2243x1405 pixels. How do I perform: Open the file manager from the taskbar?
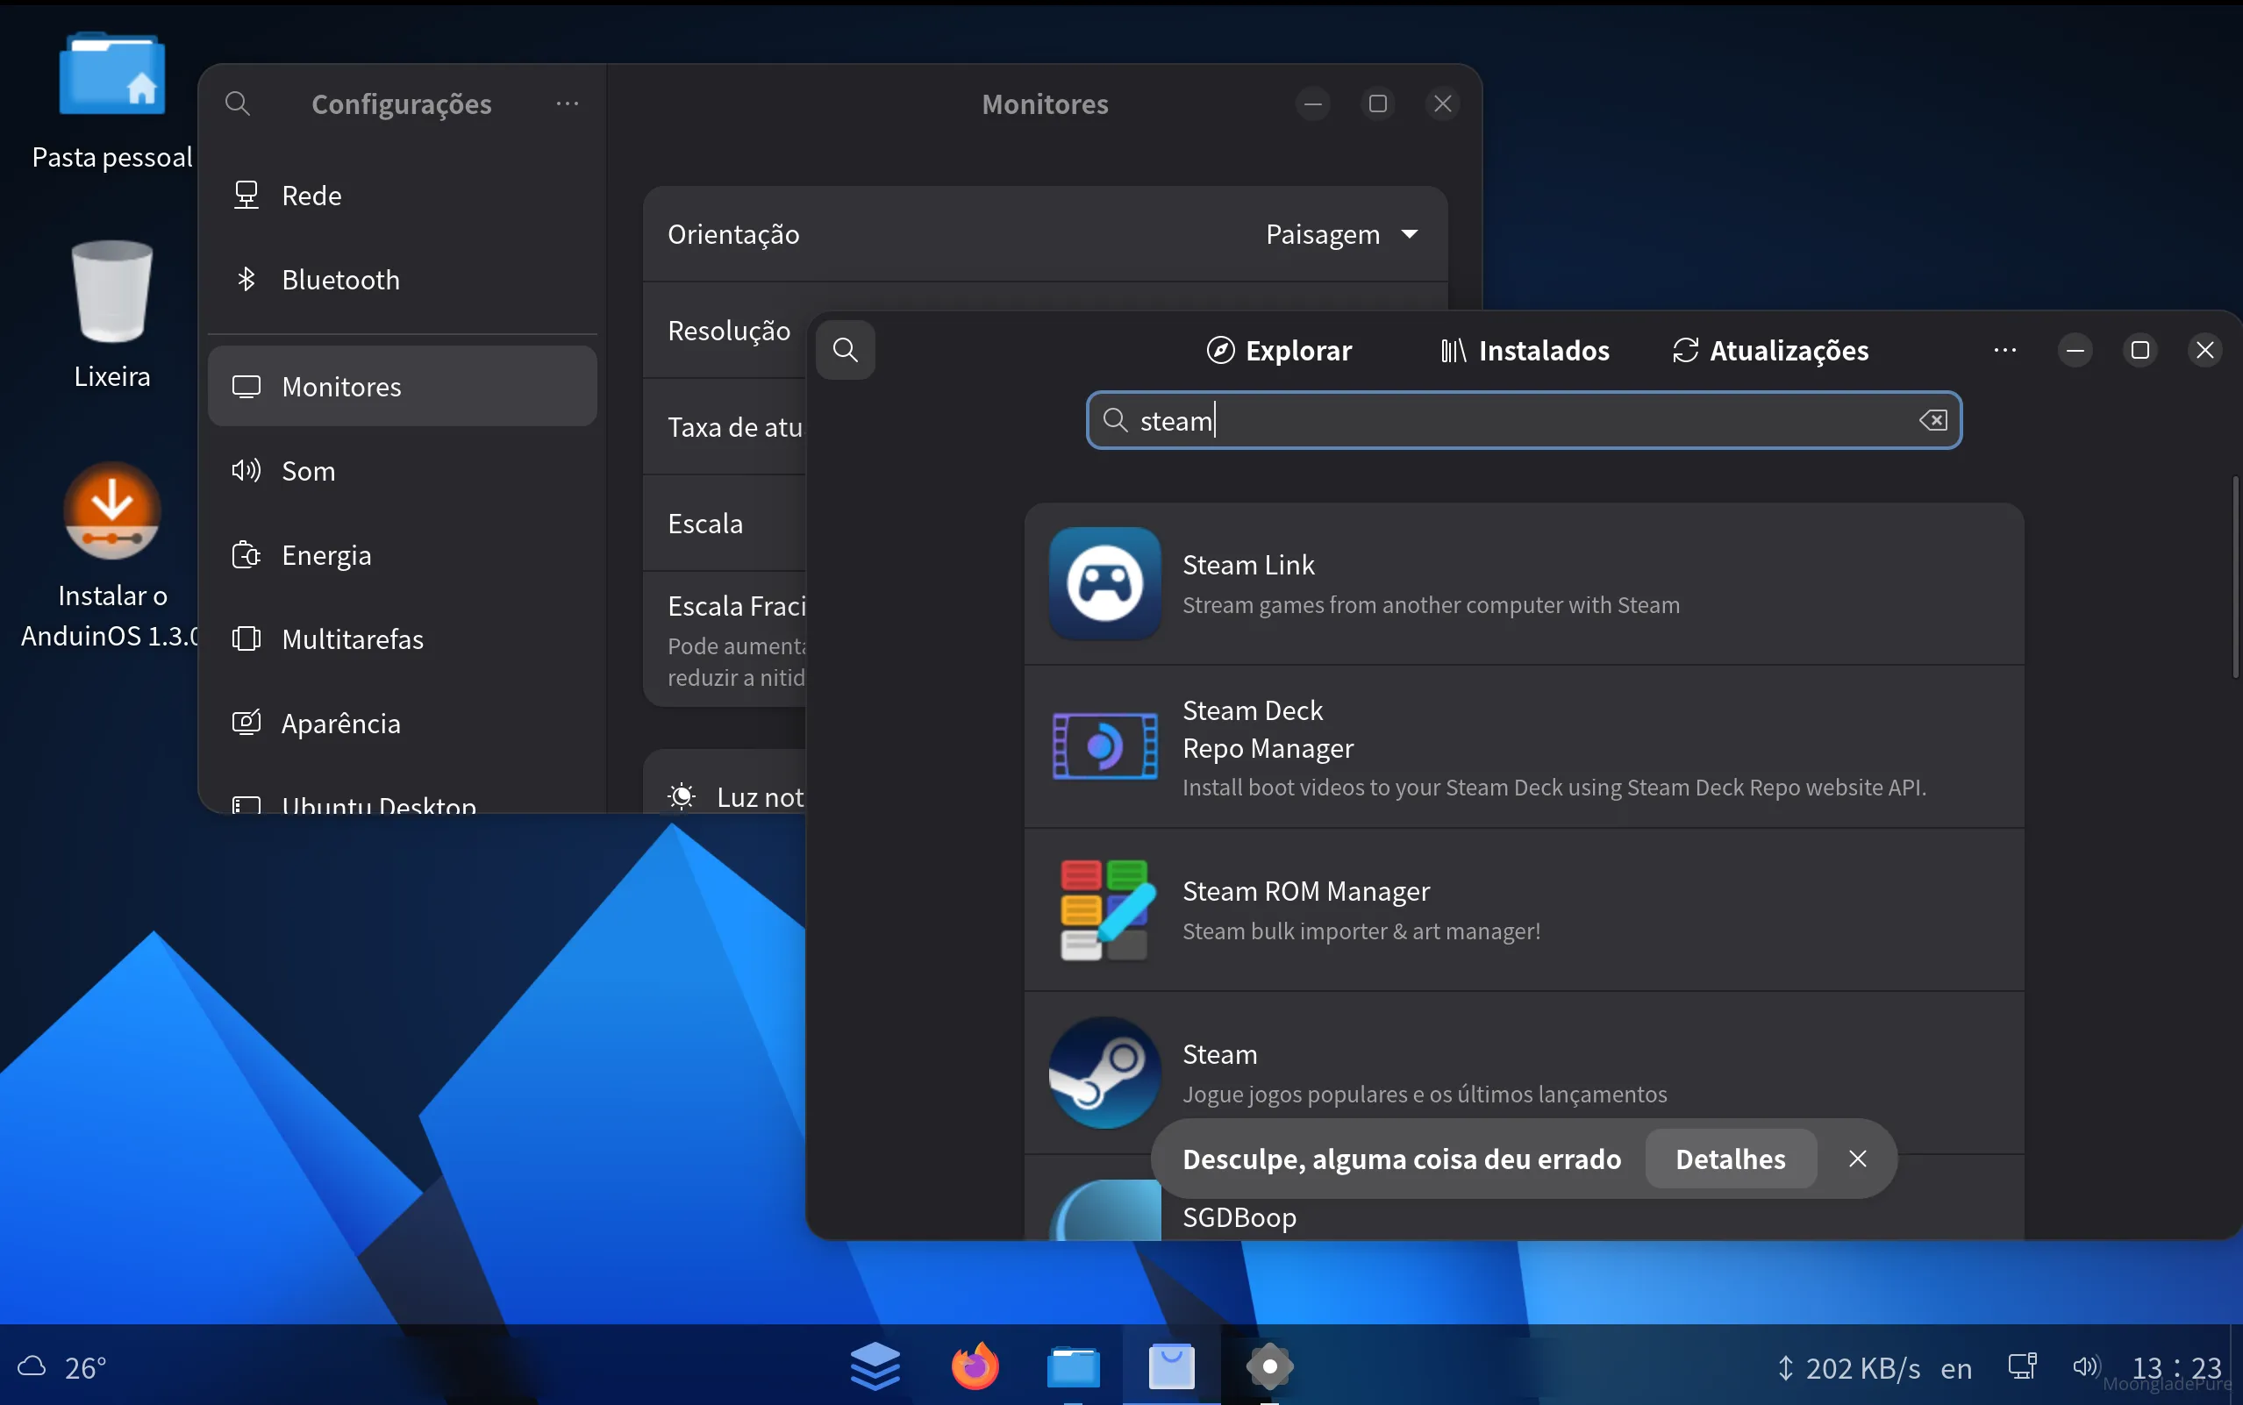pyautogui.click(x=1072, y=1365)
